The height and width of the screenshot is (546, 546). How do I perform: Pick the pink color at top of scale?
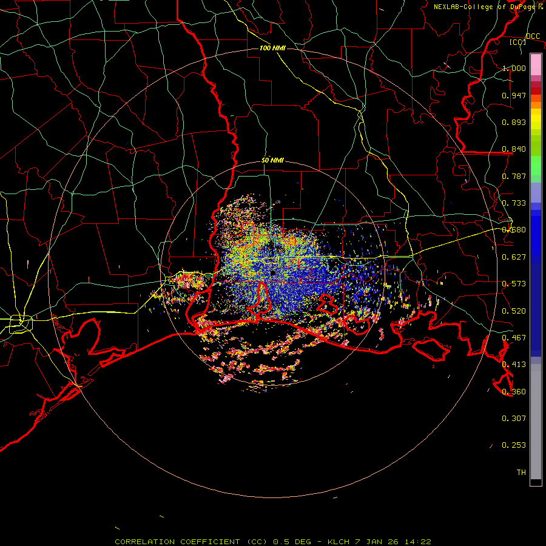(x=536, y=65)
